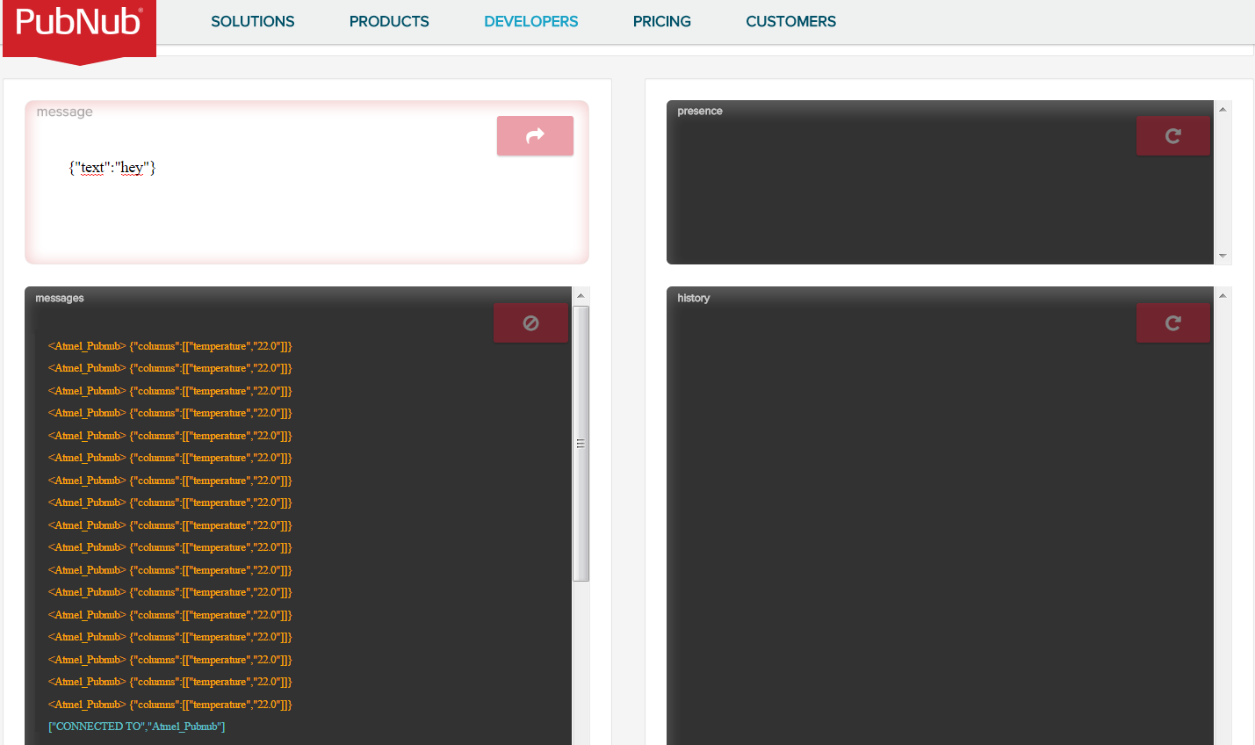Clear the messages panel with the ban icon
This screenshot has height=745, width=1255.
(x=530, y=323)
